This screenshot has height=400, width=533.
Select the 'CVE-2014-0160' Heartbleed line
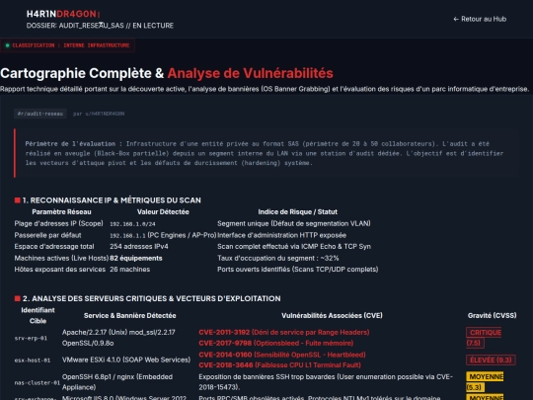pos(282,355)
